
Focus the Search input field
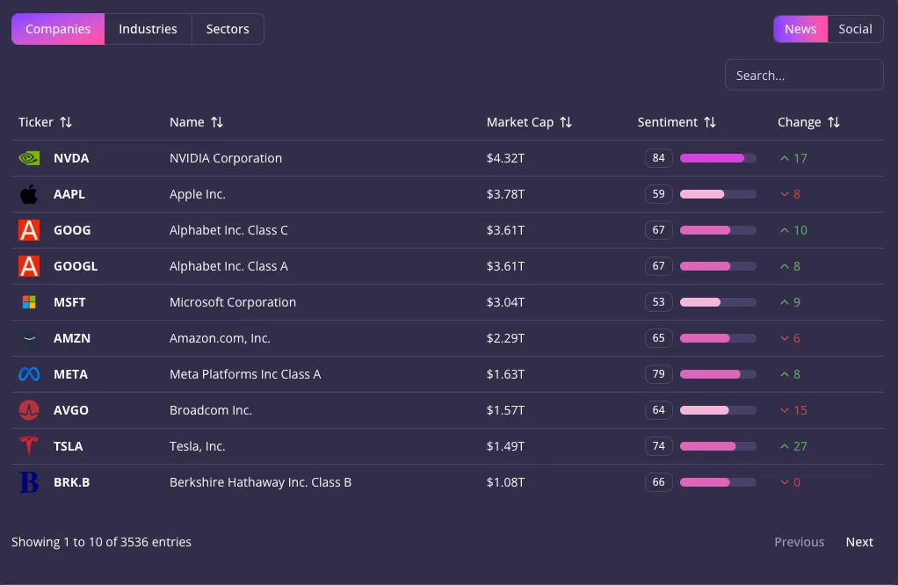803,76
